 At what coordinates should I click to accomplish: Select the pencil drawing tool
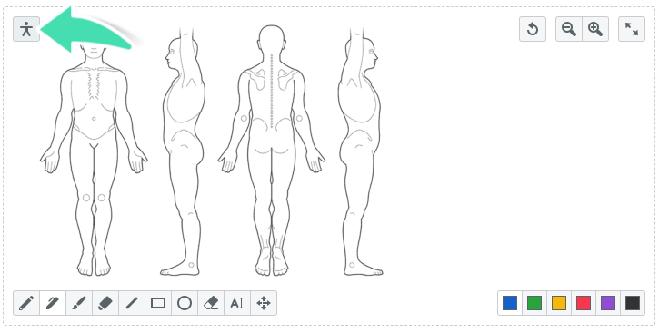click(26, 303)
